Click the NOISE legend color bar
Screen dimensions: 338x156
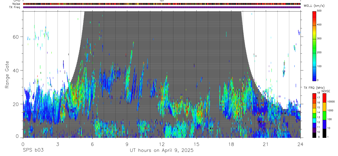pyautogui.click(x=324, y=115)
